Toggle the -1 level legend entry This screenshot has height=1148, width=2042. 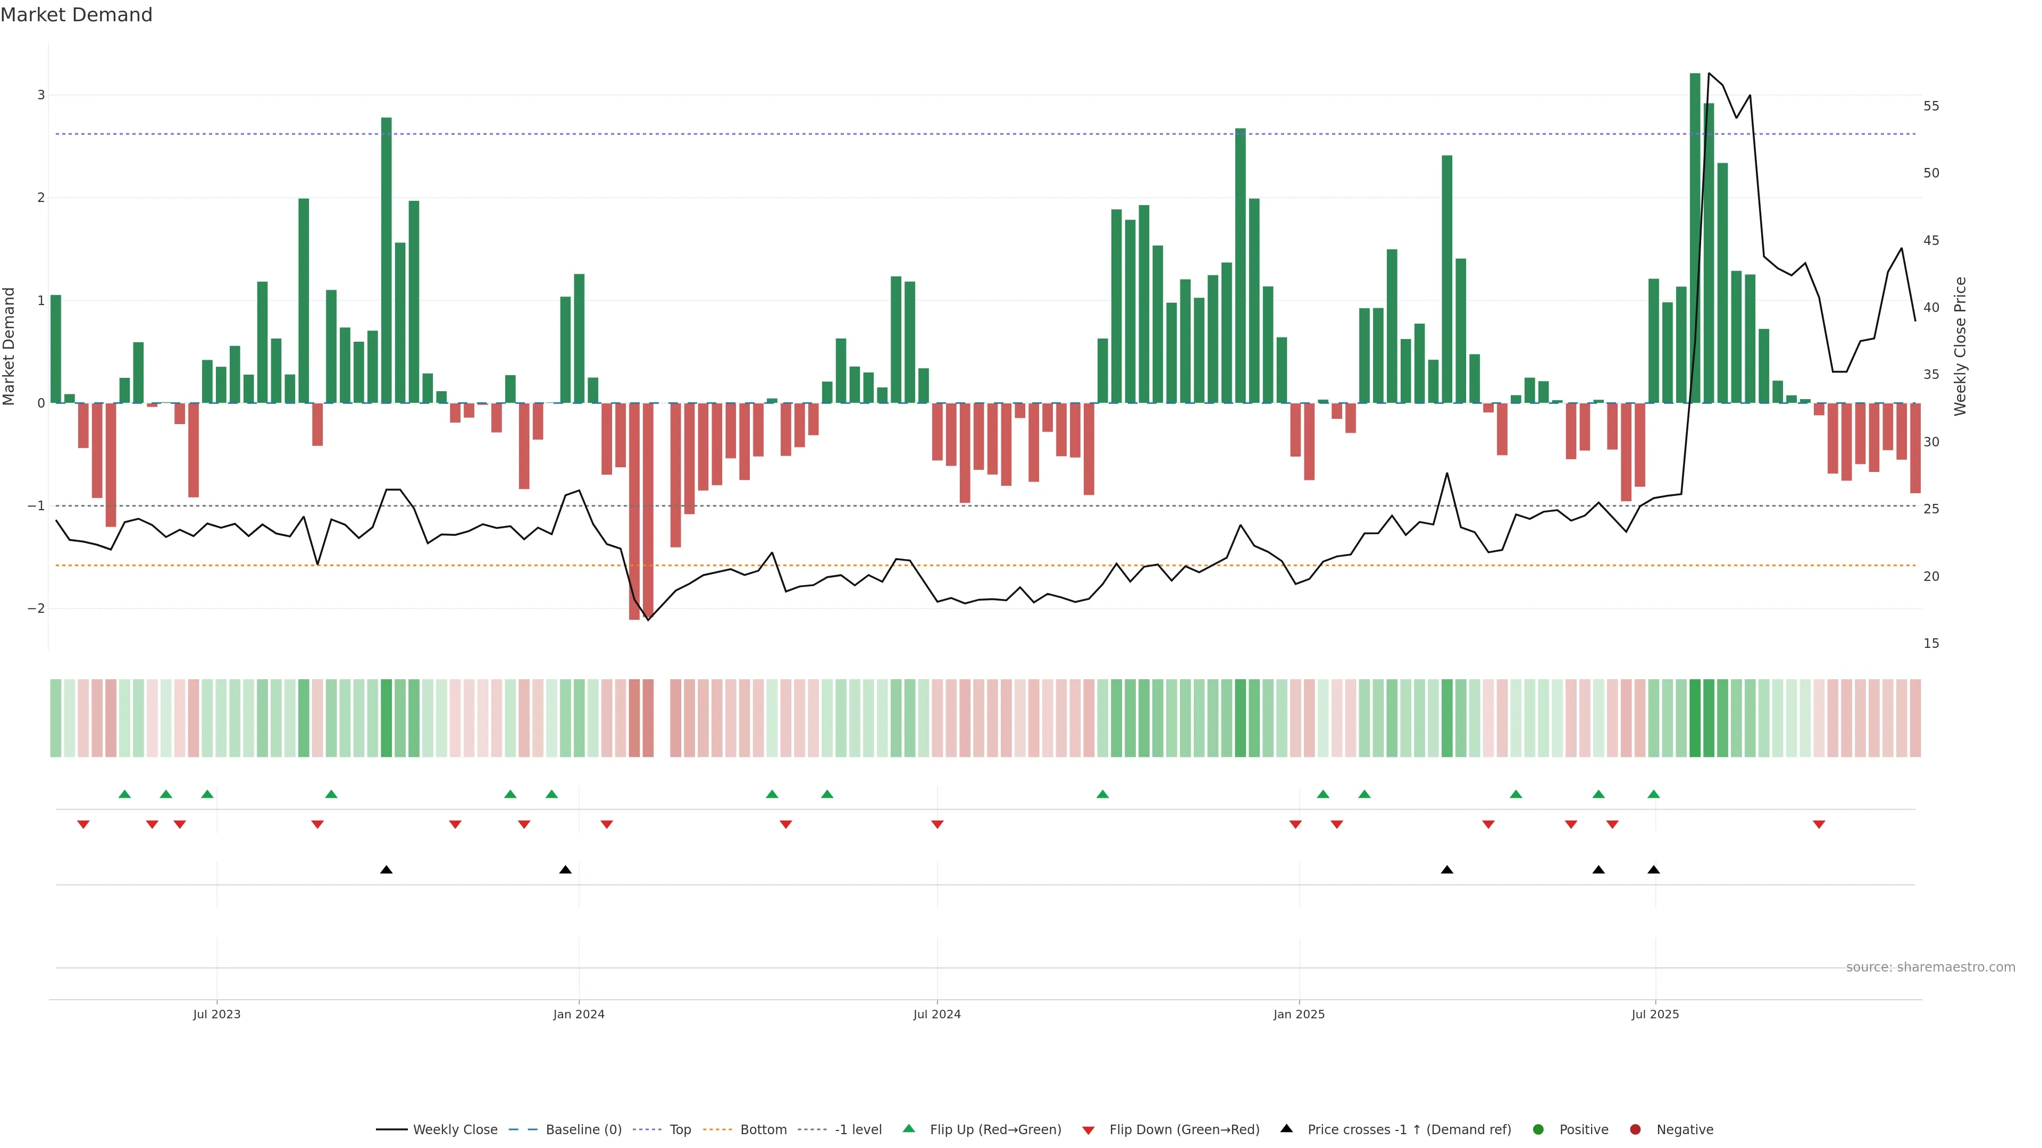[x=858, y=1130]
